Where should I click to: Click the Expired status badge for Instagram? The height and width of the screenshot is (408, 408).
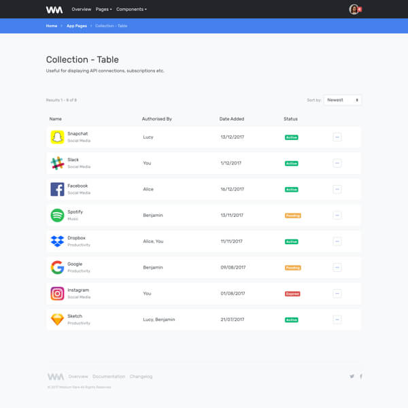pos(292,294)
